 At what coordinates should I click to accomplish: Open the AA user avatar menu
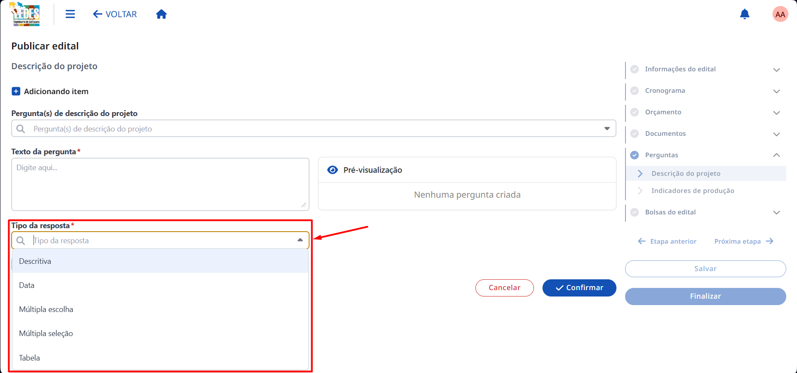point(780,14)
